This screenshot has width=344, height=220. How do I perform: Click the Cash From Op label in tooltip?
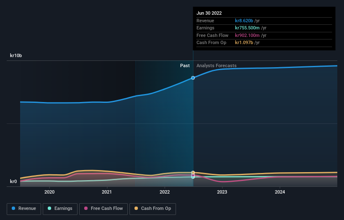211,43
